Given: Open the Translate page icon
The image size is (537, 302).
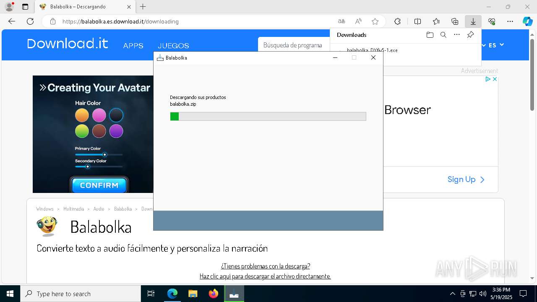Looking at the screenshot, I should click(x=341, y=21).
